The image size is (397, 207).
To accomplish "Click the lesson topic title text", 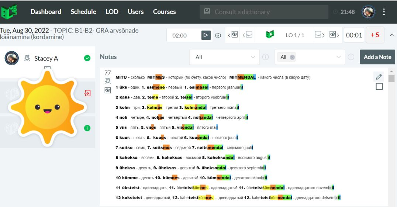I will point(69,34).
